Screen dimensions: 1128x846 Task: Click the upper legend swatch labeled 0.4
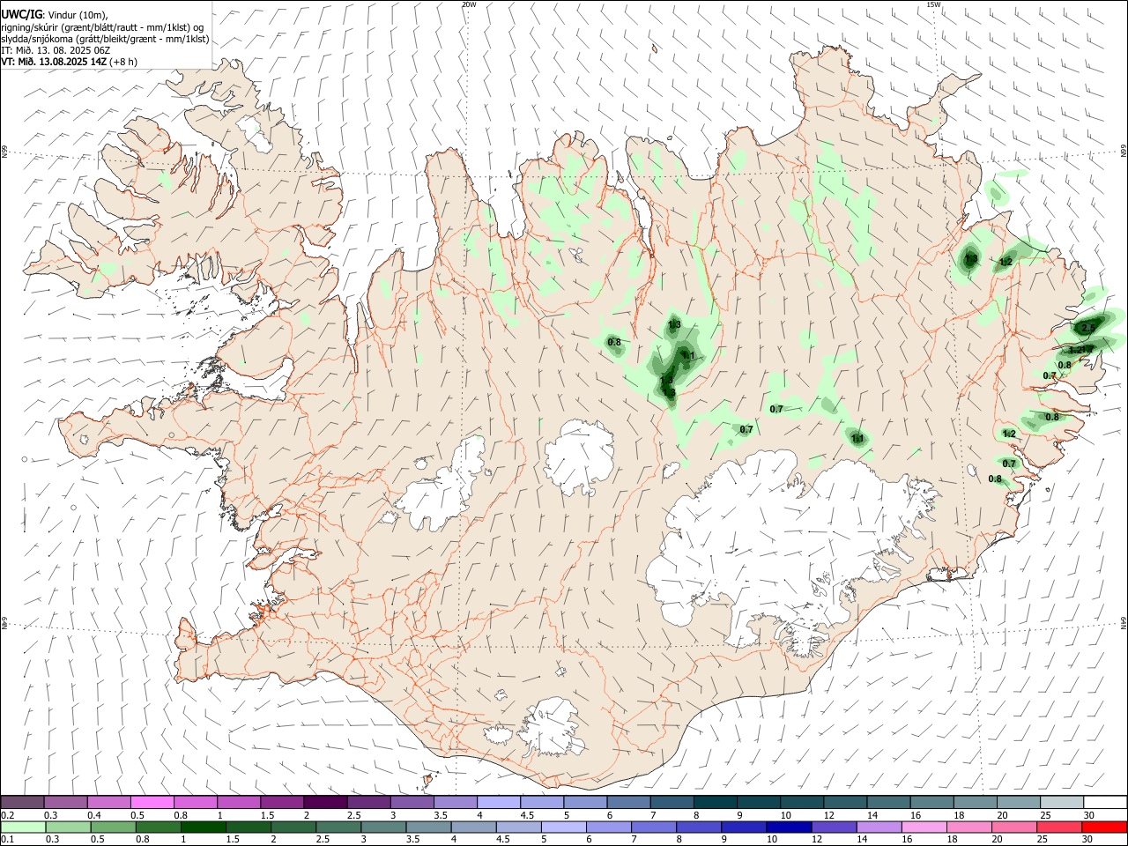pyautogui.click(x=108, y=802)
